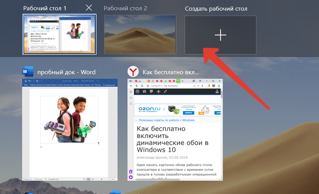Select the Рабочий стол 1 thumbnail

point(60,34)
